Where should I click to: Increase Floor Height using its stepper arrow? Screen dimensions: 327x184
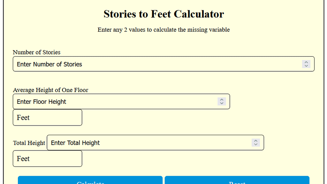tap(222, 100)
